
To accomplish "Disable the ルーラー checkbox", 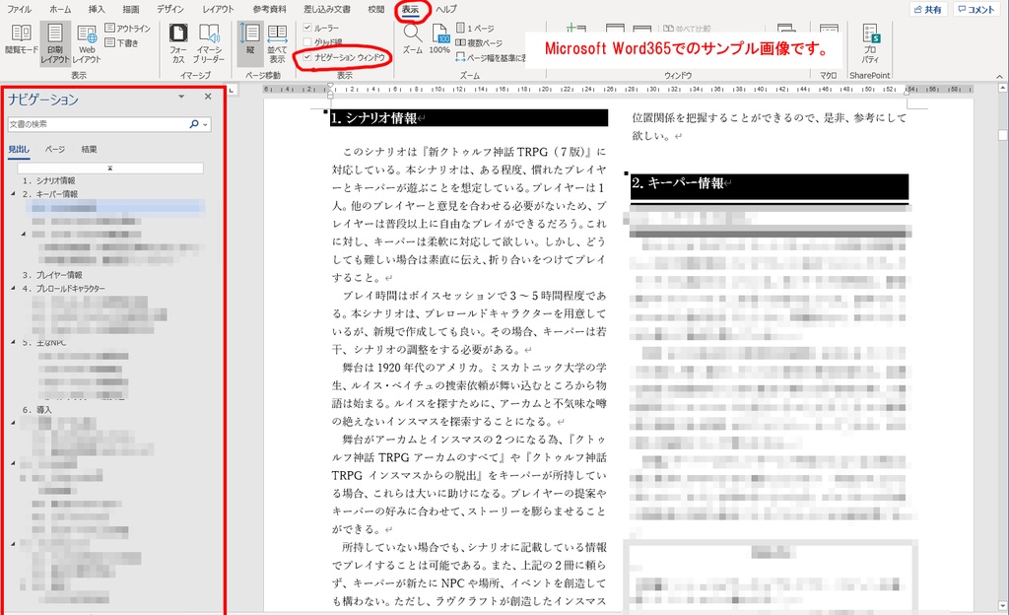I will point(307,28).
